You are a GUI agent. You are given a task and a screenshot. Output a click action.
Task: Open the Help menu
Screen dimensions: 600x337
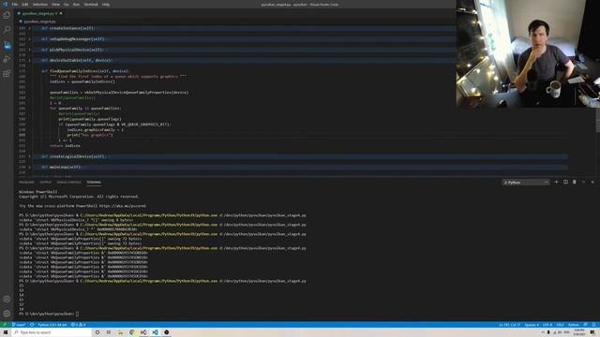(x=106, y=4)
